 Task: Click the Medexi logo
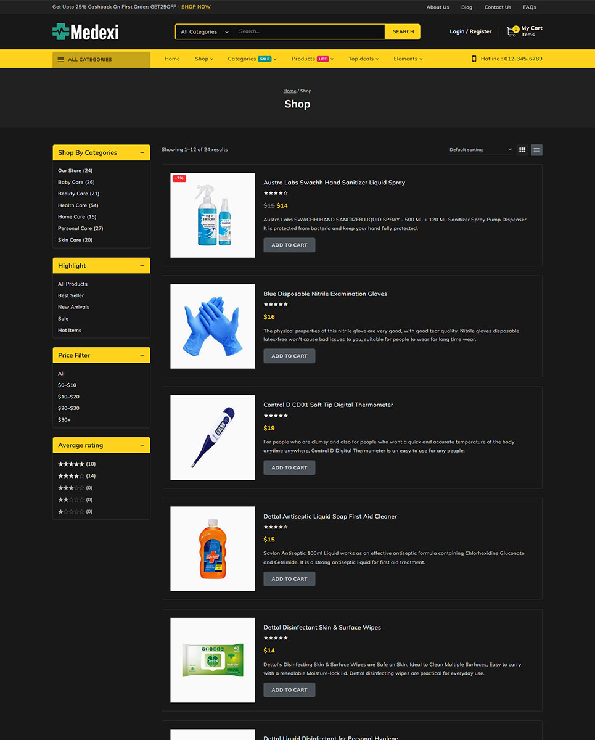[x=86, y=31]
